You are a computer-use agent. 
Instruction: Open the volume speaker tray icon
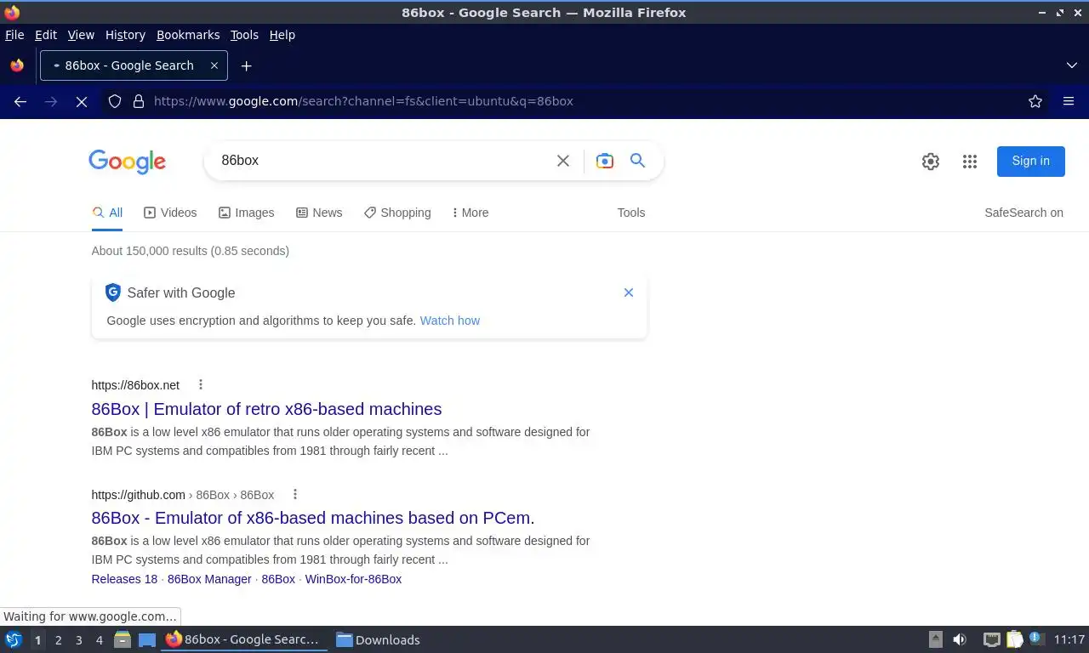pyautogui.click(x=960, y=639)
